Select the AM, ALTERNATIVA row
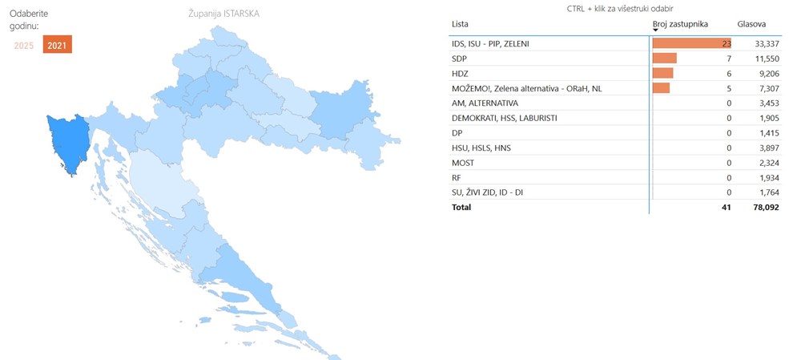Screen dimensions: 801x360 click(x=485, y=103)
